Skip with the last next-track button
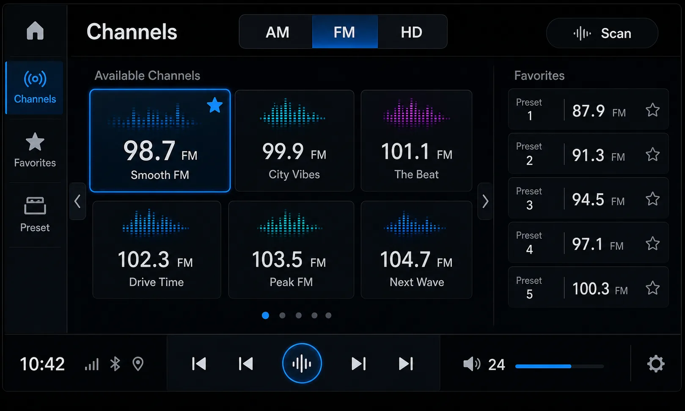This screenshot has height=411, width=685. tap(406, 364)
